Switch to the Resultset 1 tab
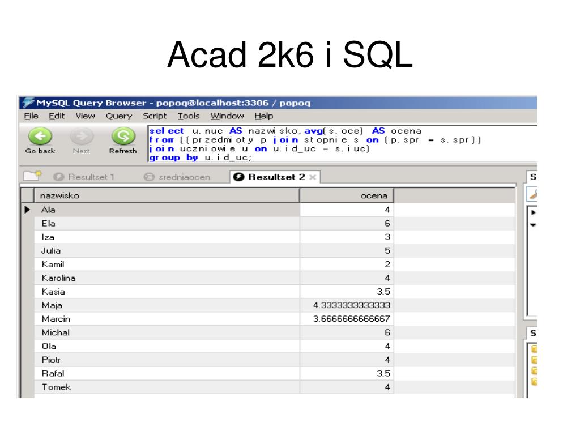 (84, 177)
